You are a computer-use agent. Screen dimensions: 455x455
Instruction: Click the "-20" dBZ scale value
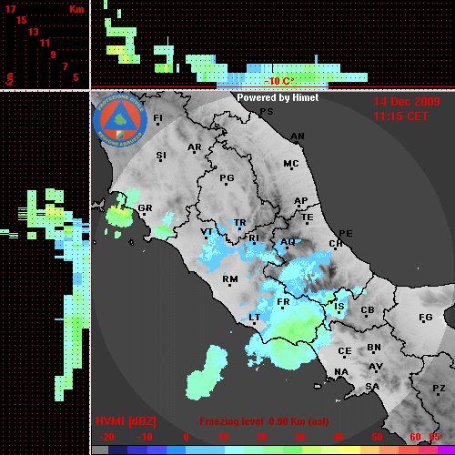tap(106, 437)
